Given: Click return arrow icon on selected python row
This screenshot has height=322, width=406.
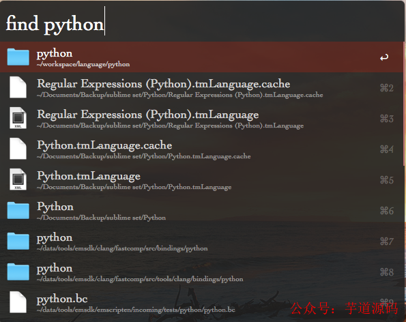Looking at the screenshot, I should pos(384,57).
